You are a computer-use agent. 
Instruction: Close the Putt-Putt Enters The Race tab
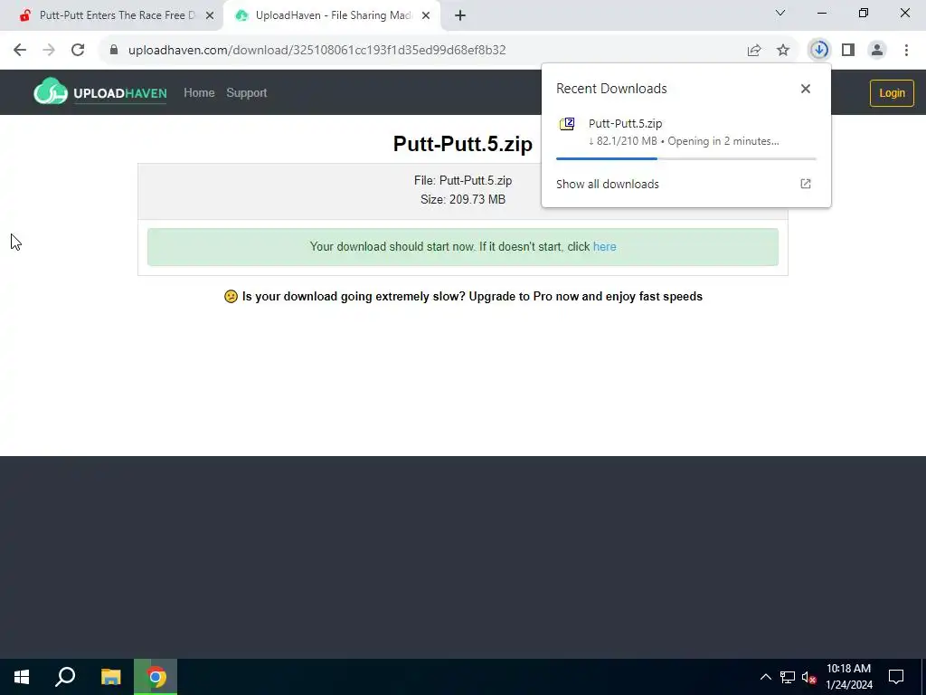click(x=210, y=16)
